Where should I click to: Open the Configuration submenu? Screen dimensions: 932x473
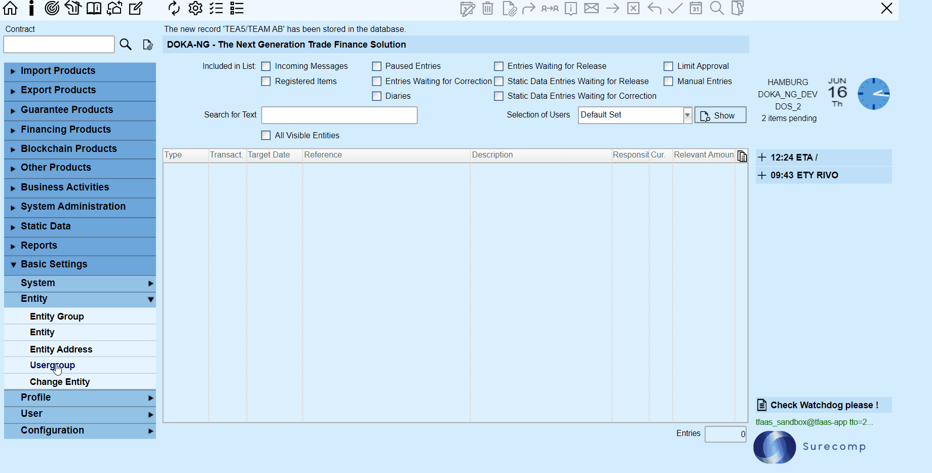pyautogui.click(x=80, y=430)
